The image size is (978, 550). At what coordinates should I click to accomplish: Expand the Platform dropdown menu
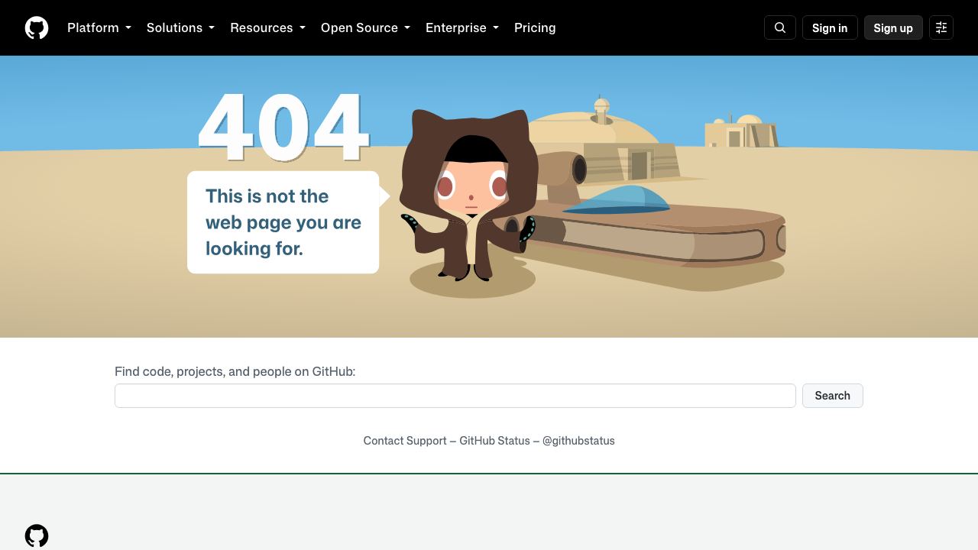pos(99,27)
